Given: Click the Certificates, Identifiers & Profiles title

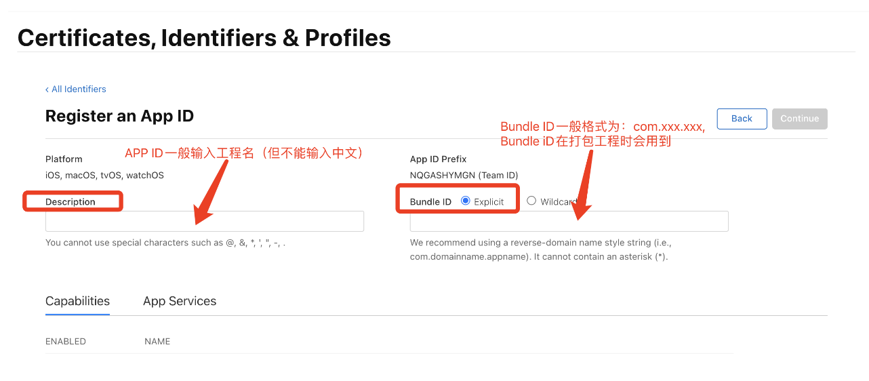Looking at the screenshot, I should pyautogui.click(x=204, y=37).
